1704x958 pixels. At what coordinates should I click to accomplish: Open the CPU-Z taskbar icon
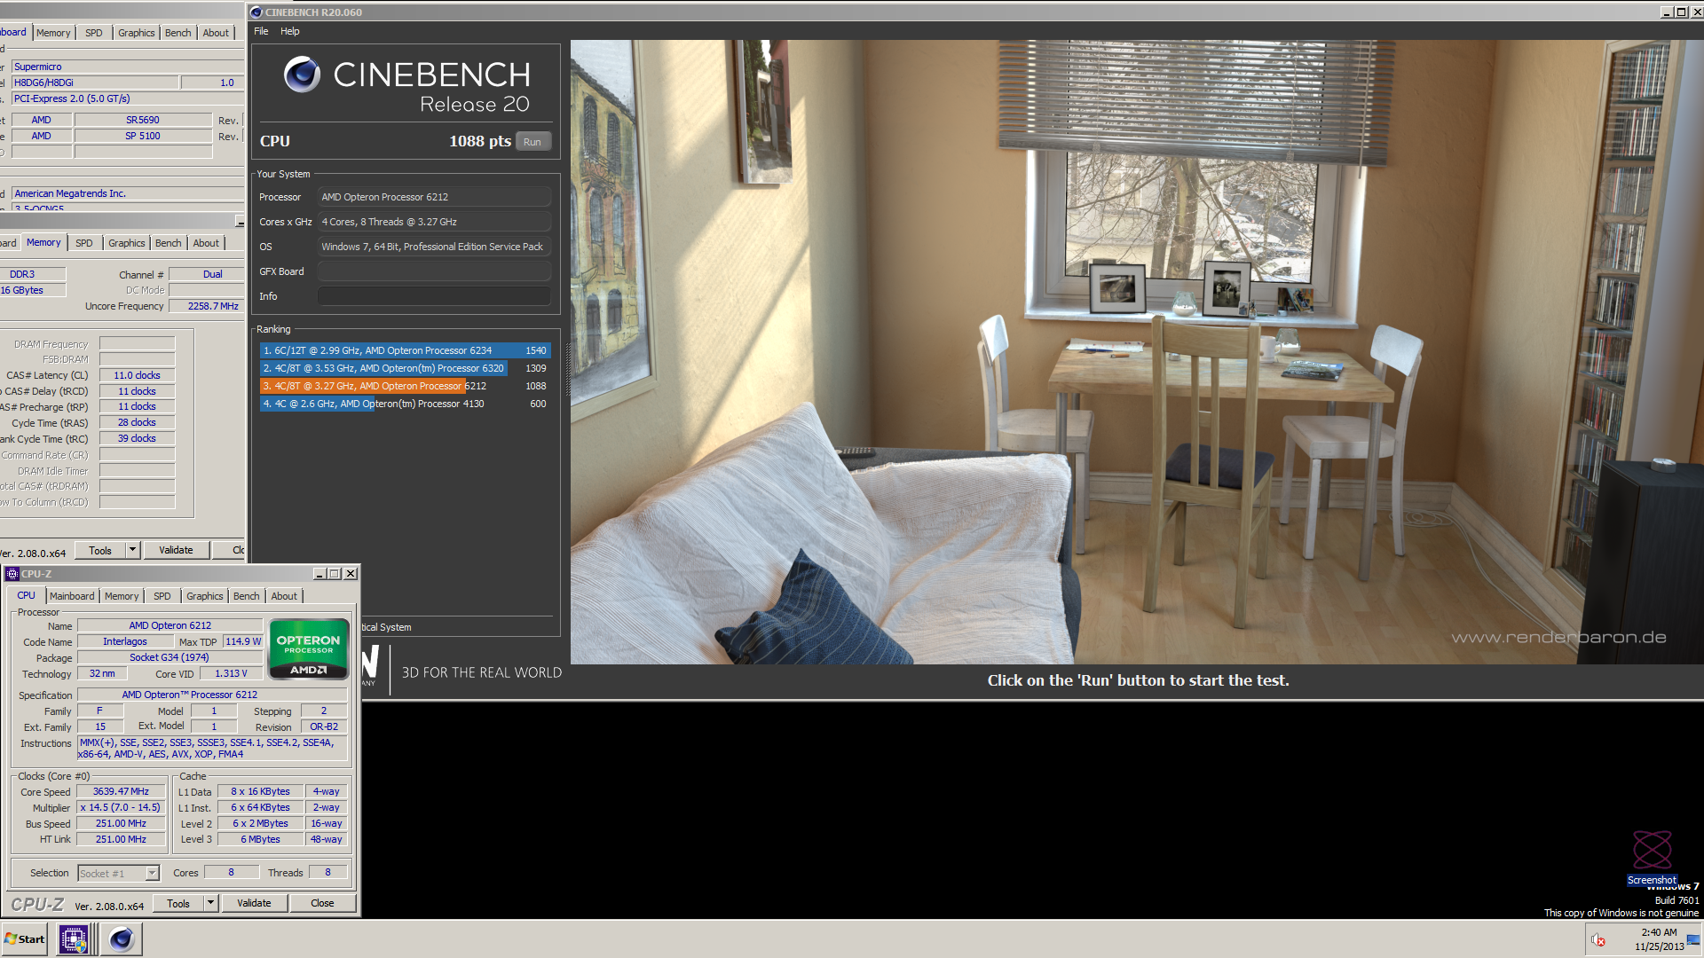(x=74, y=939)
